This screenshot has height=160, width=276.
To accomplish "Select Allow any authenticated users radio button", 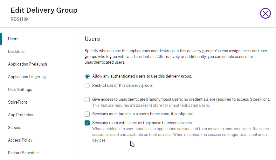I will 87,76.
